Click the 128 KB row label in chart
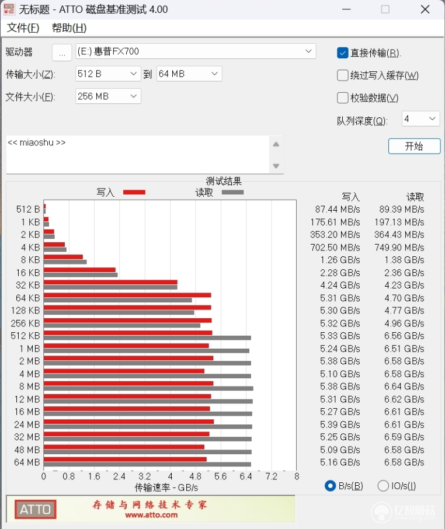 (25, 311)
